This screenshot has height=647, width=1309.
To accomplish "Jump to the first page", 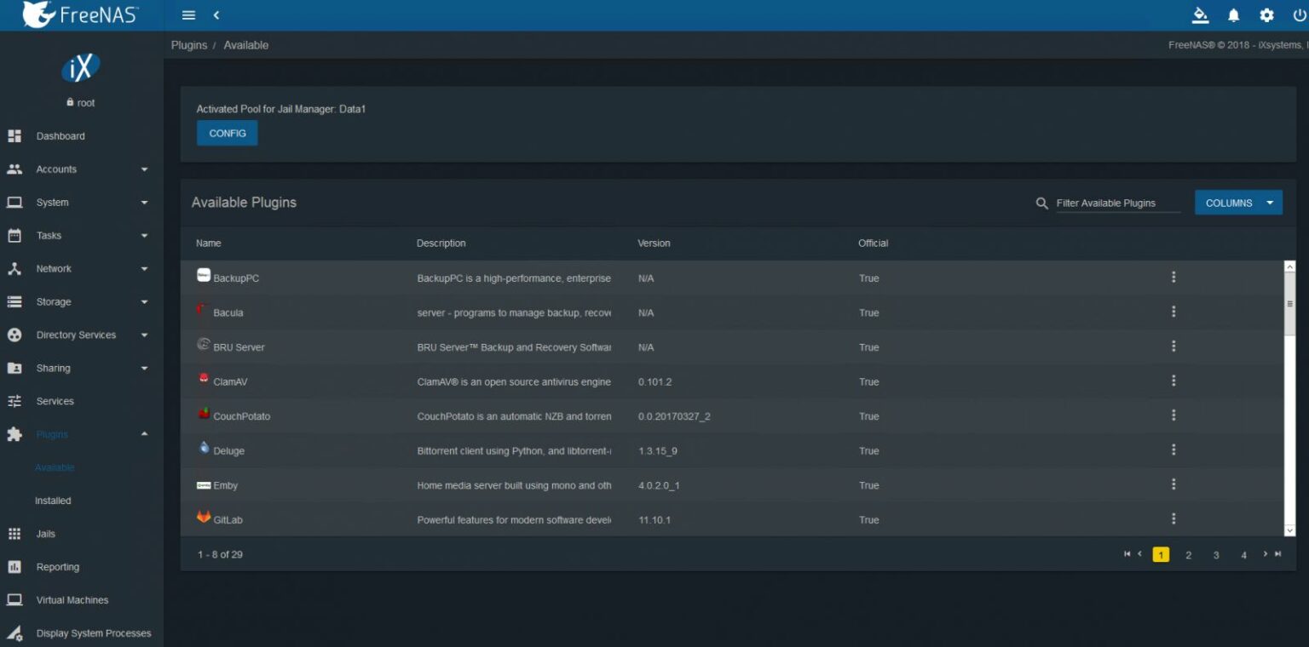I will (x=1127, y=554).
